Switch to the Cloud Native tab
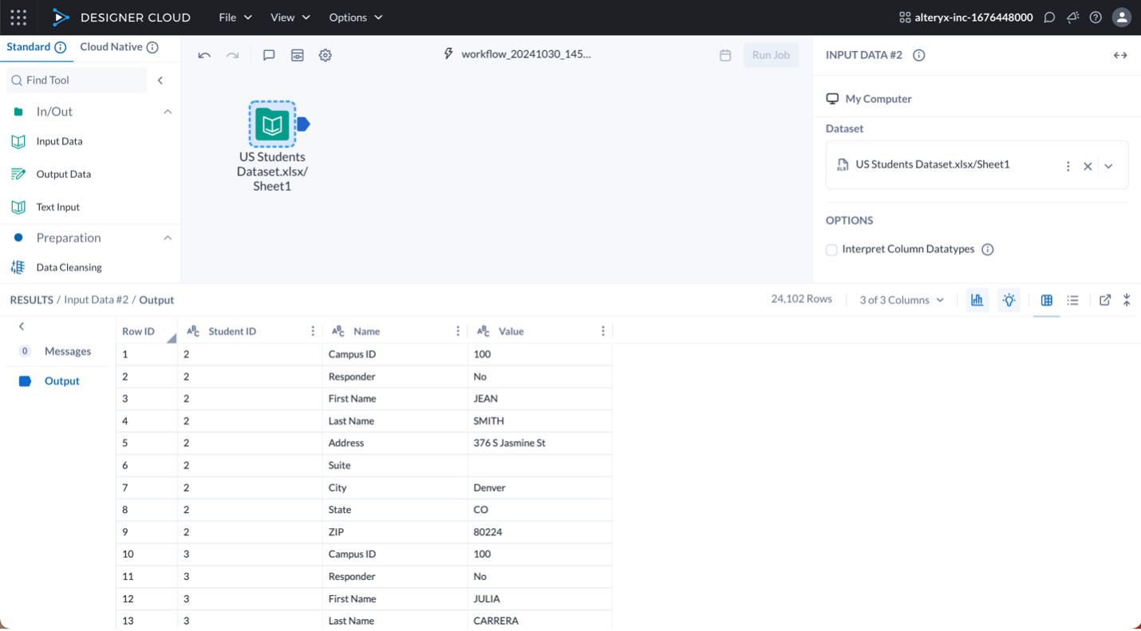Image resolution: width=1141 pixels, height=631 pixels. pos(113,46)
